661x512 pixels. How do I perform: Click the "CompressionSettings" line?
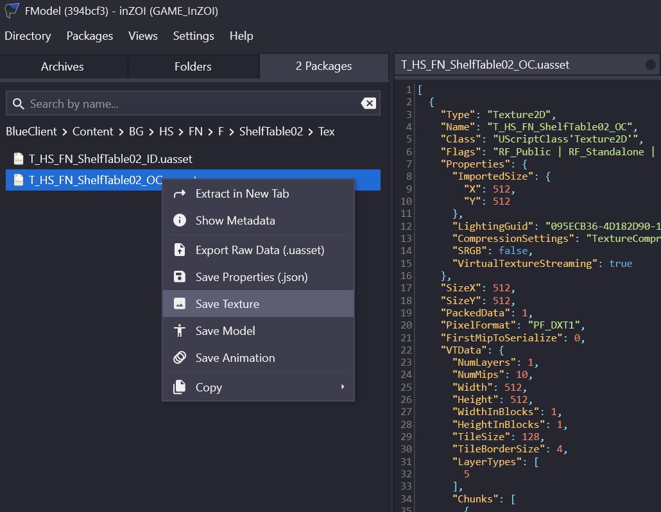(x=556, y=239)
